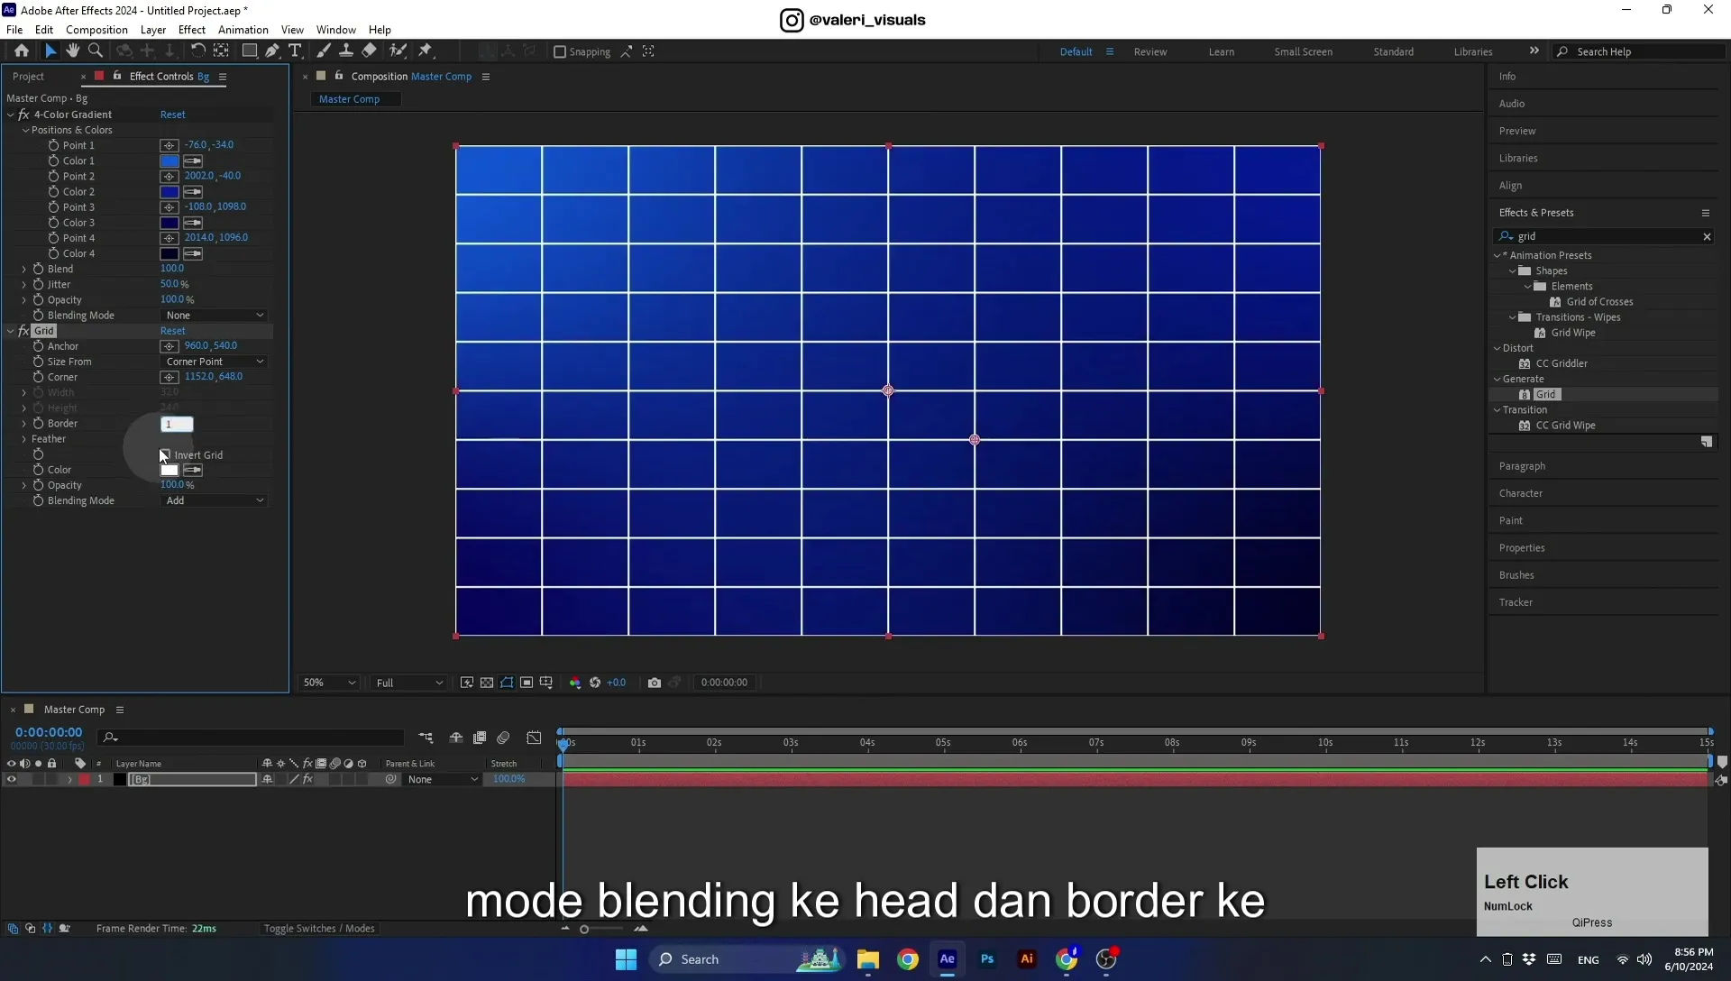Hide the Bg layer eye toggle
The height and width of the screenshot is (981, 1731).
12,780
